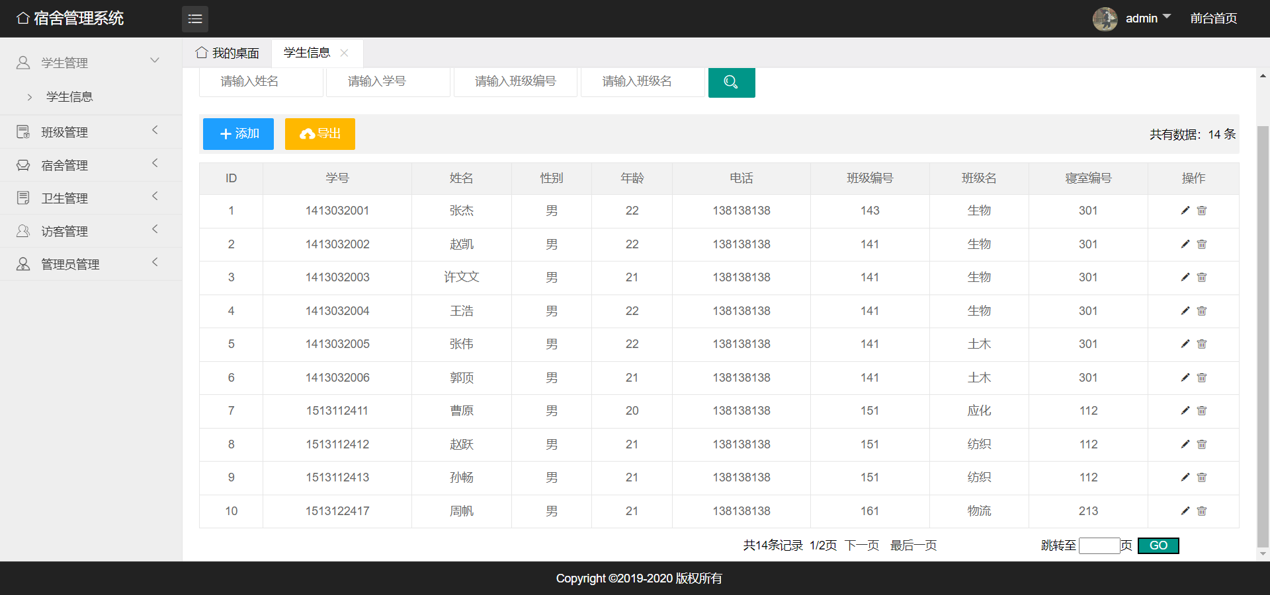Edit student 张伟 with pencil icon

pyautogui.click(x=1185, y=344)
